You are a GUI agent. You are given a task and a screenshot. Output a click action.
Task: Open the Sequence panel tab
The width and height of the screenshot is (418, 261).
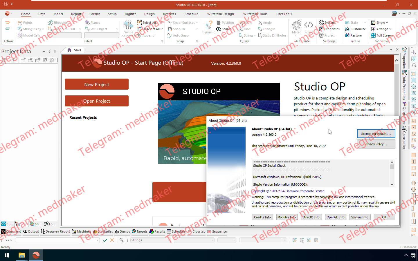pyautogui.click(x=217, y=231)
